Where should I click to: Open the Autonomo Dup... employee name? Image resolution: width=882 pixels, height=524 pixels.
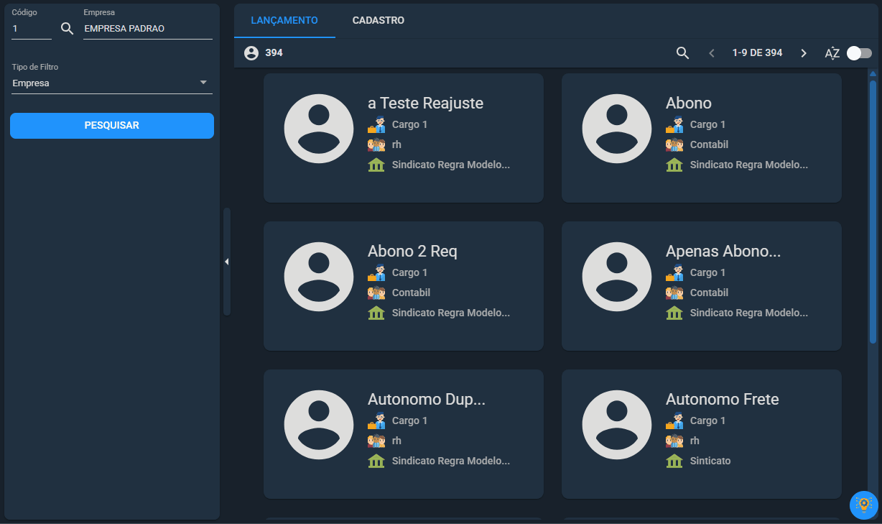[427, 399]
